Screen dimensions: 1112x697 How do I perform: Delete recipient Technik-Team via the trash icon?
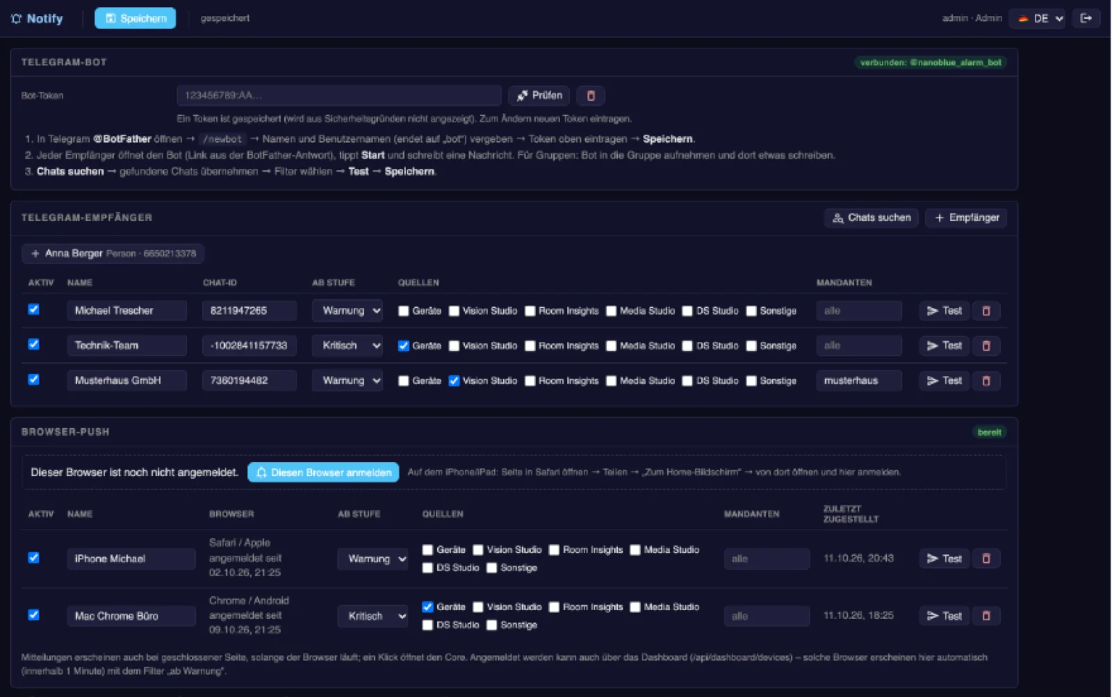tap(986, 345)
